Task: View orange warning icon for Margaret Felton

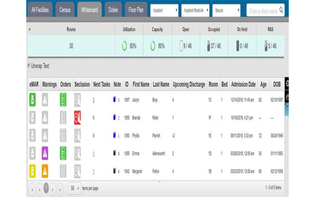Action: (x=45, y=171)
